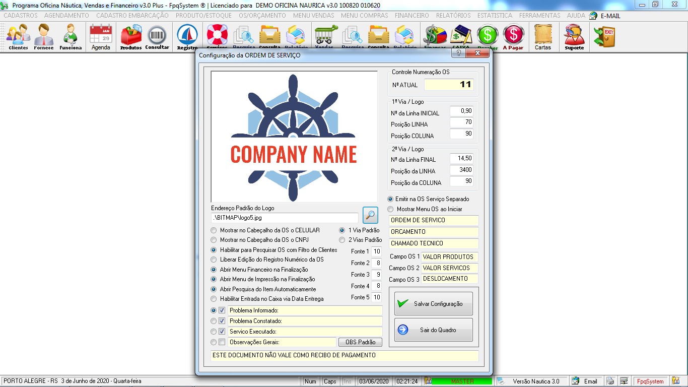Screen dimensions: 688x387
Task: Open the Clientes toolbar icon
Action: click(18, 37)
